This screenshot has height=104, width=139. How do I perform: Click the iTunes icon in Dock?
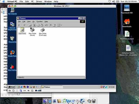64,101
